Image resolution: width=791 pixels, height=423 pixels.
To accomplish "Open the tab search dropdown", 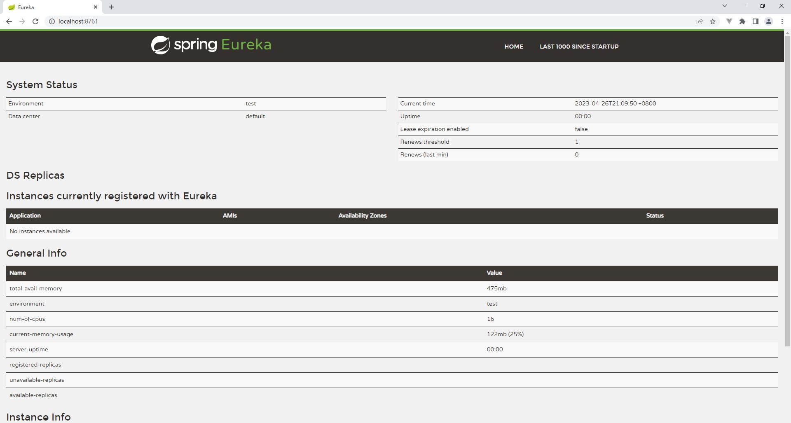I will tap(725, 6).
